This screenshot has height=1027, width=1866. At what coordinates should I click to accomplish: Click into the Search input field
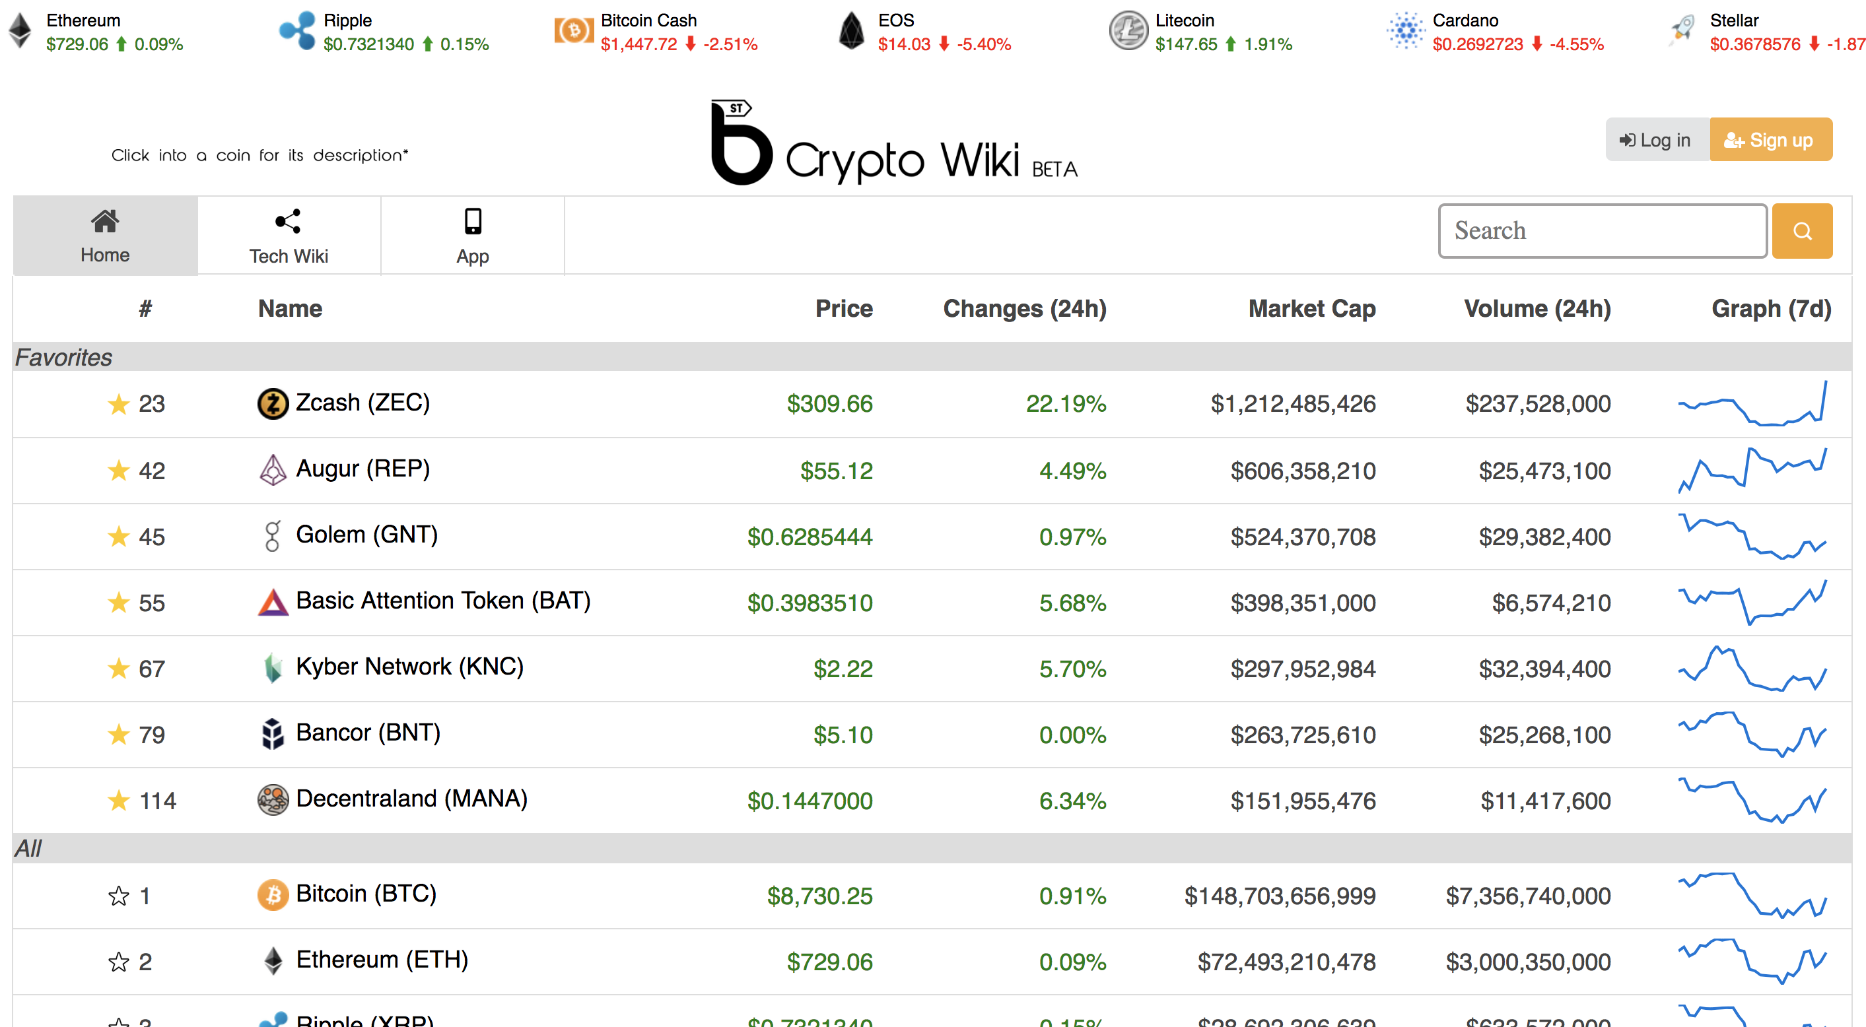pyautogui.click(x=1602, y=231)
